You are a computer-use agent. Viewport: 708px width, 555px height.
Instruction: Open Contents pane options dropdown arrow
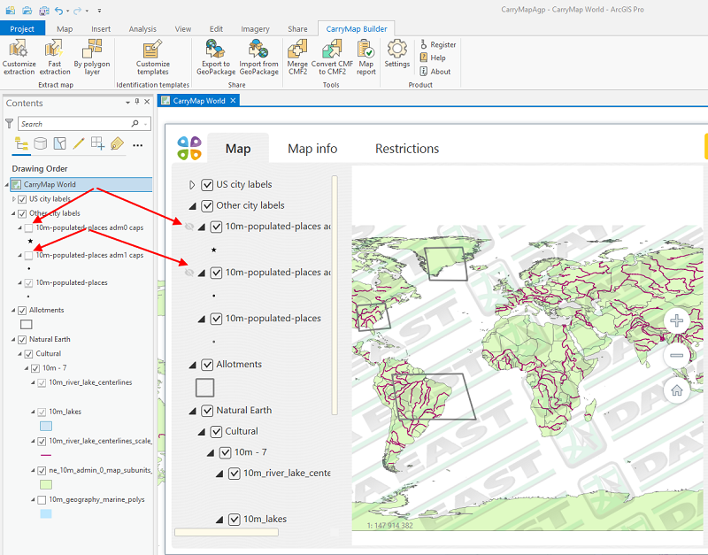tap(127, 103)
